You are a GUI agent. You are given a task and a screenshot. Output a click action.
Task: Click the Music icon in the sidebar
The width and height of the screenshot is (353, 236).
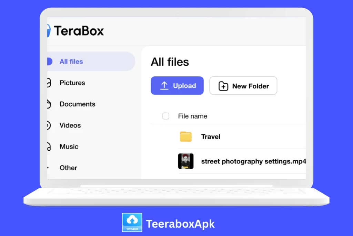point(49,147)
